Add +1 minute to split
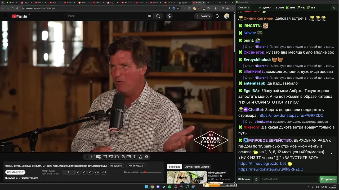The image size is (339, 190). (x=78, y=172)
